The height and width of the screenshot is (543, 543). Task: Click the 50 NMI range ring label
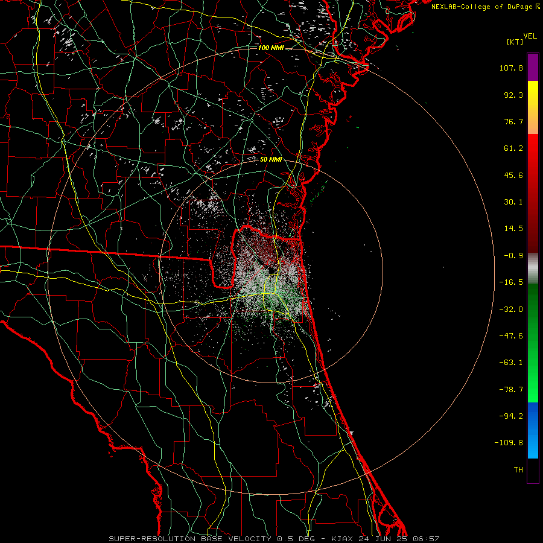pyautogui.click(x=271, y=160)
